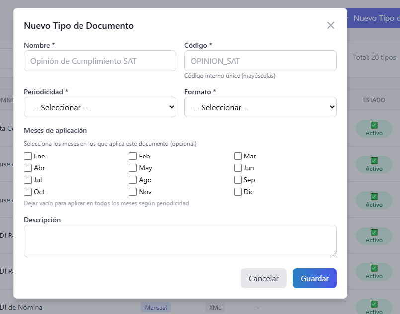Click the Mensual badge in Nómina row
The width and height of the screenshot is (400, 314).
tap(156, 308)
